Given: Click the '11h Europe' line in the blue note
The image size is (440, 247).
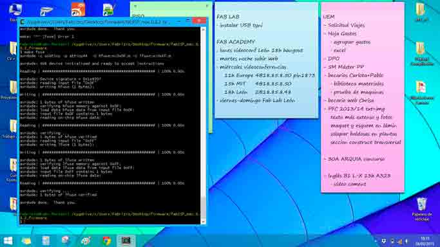Looking at the screenshot, I should (269, 76).
